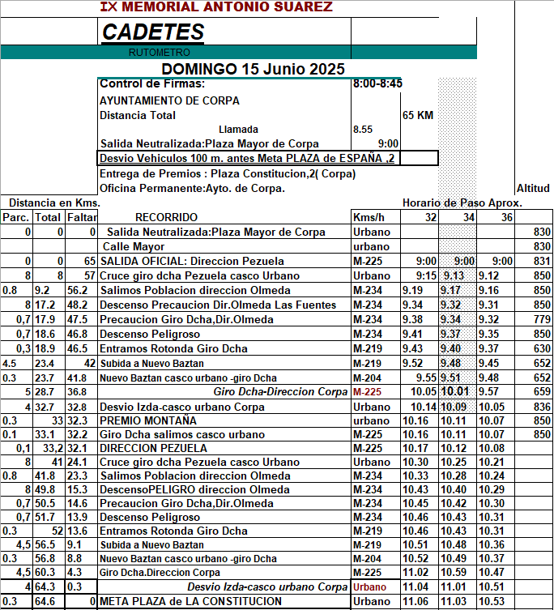Select the 'Distancia Total' label
Viewport: 554px width, 610px height.
(138, 116)
